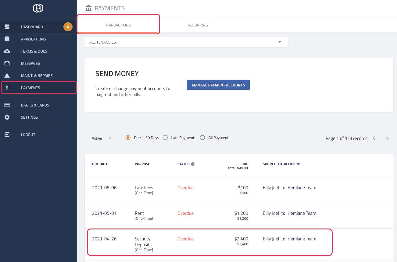Click the Maint. & Repairs warning icon
This screenshot has width=397, height=262.
[x=7, y=75]
